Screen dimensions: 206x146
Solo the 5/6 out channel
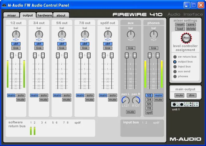[x=67, y=95]
